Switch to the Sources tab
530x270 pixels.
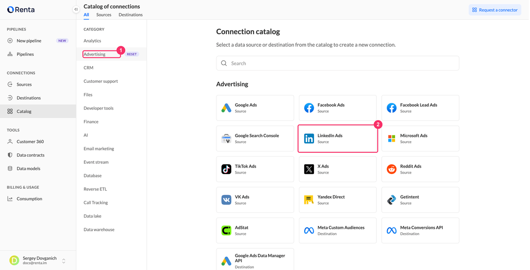(104, 15)
